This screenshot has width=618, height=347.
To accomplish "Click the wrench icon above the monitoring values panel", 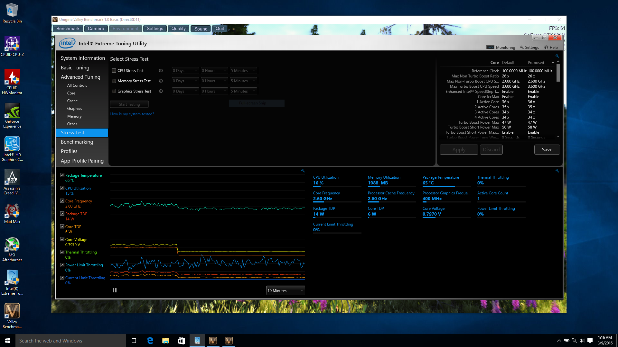I will tap(557, 171).
